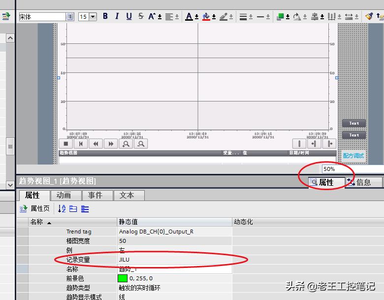This screenshot has height=300, width=384.
Task: Click the 静态值 column header
Action: point(174,222)
